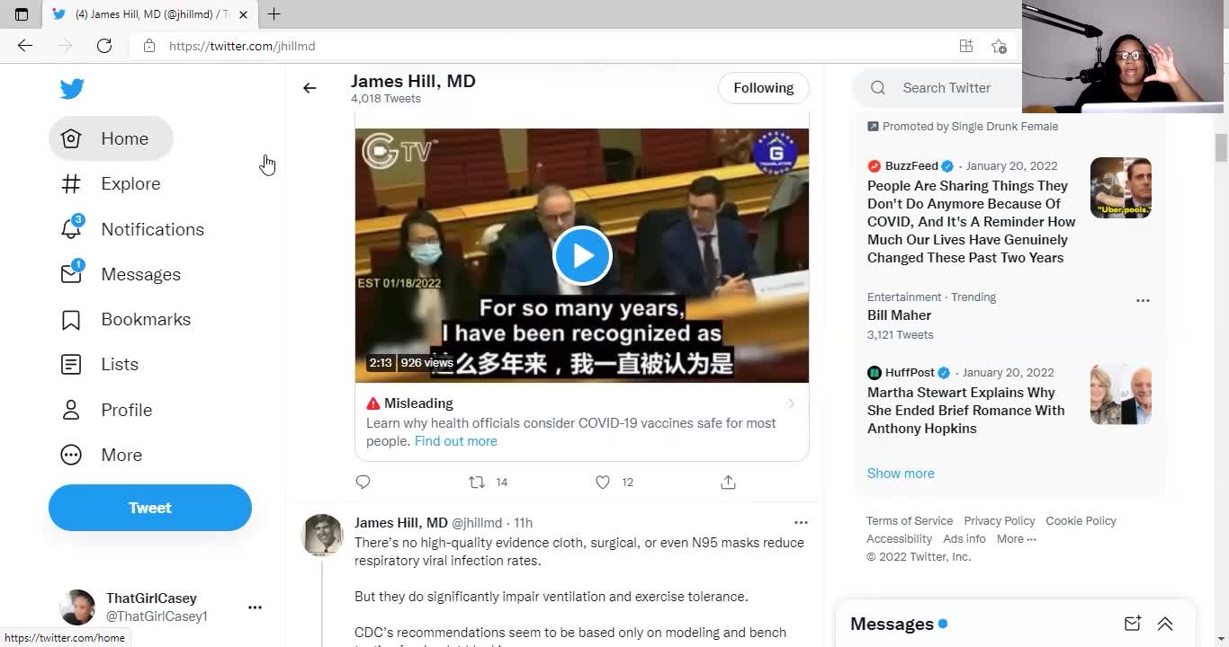Select the James Hill, MD Twitter tab
This screenshot has height=647, width=1229.
[150, 14]
